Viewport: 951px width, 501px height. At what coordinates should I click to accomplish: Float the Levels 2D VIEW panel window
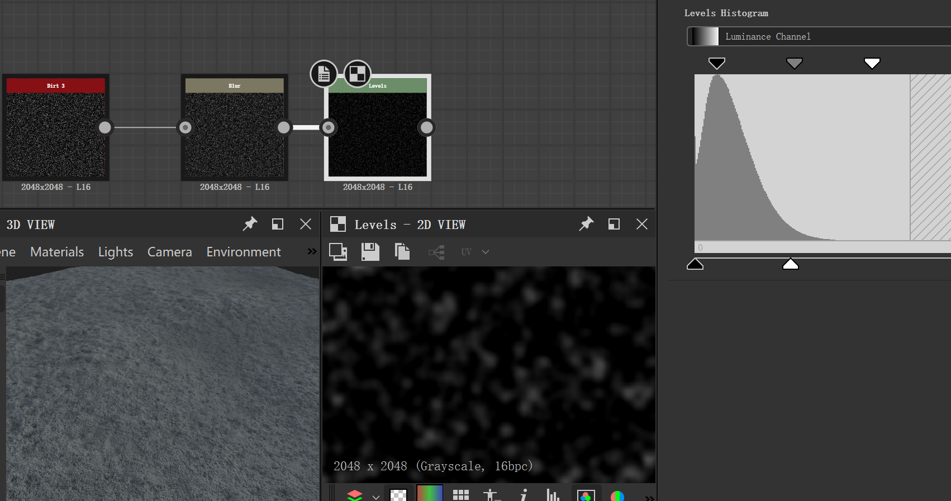[614, 224]
